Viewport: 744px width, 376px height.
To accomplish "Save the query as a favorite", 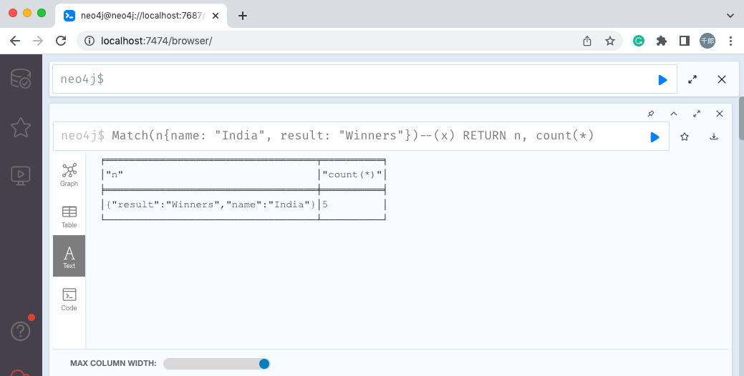I will (x=685, y=137).
